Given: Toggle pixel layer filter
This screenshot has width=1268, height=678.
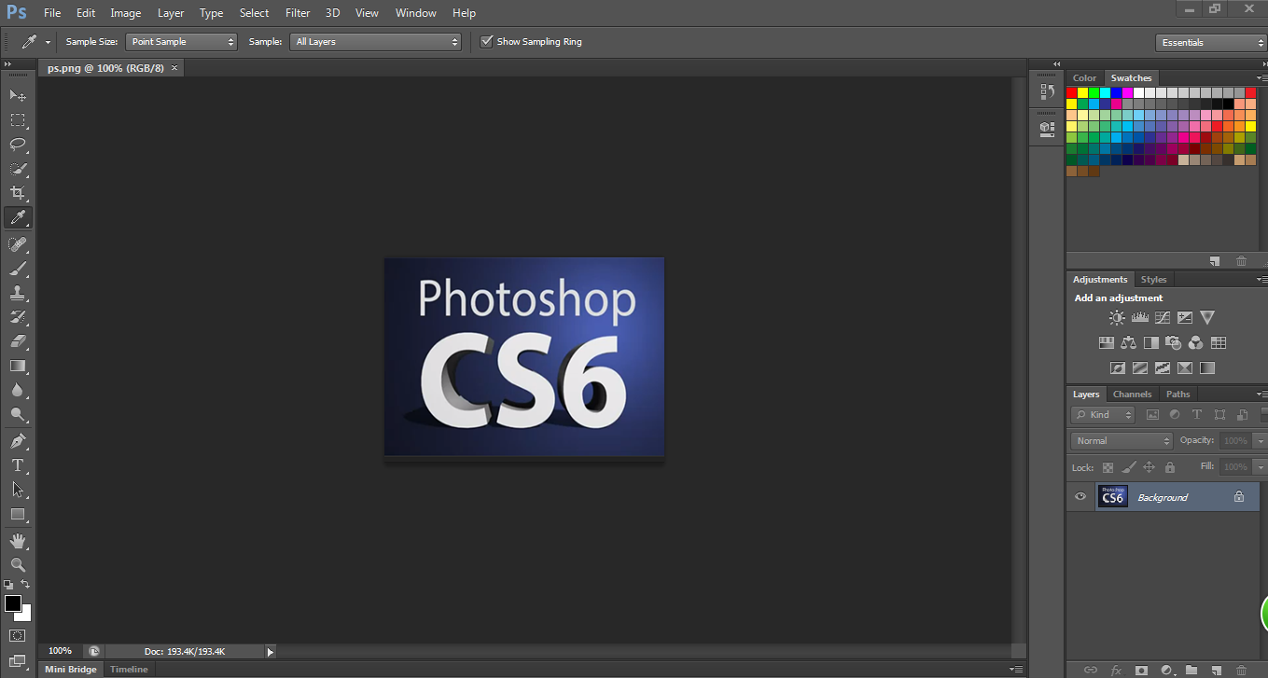Looking at the screenshot, I should click(1152, 415).
